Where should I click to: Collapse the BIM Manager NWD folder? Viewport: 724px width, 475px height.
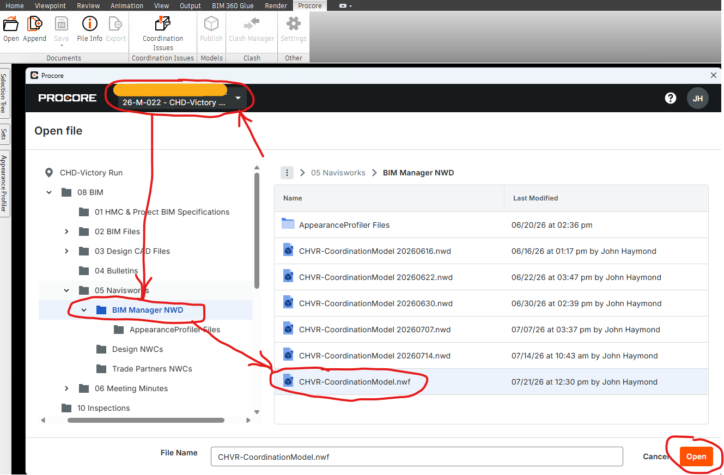coord(84,310)
